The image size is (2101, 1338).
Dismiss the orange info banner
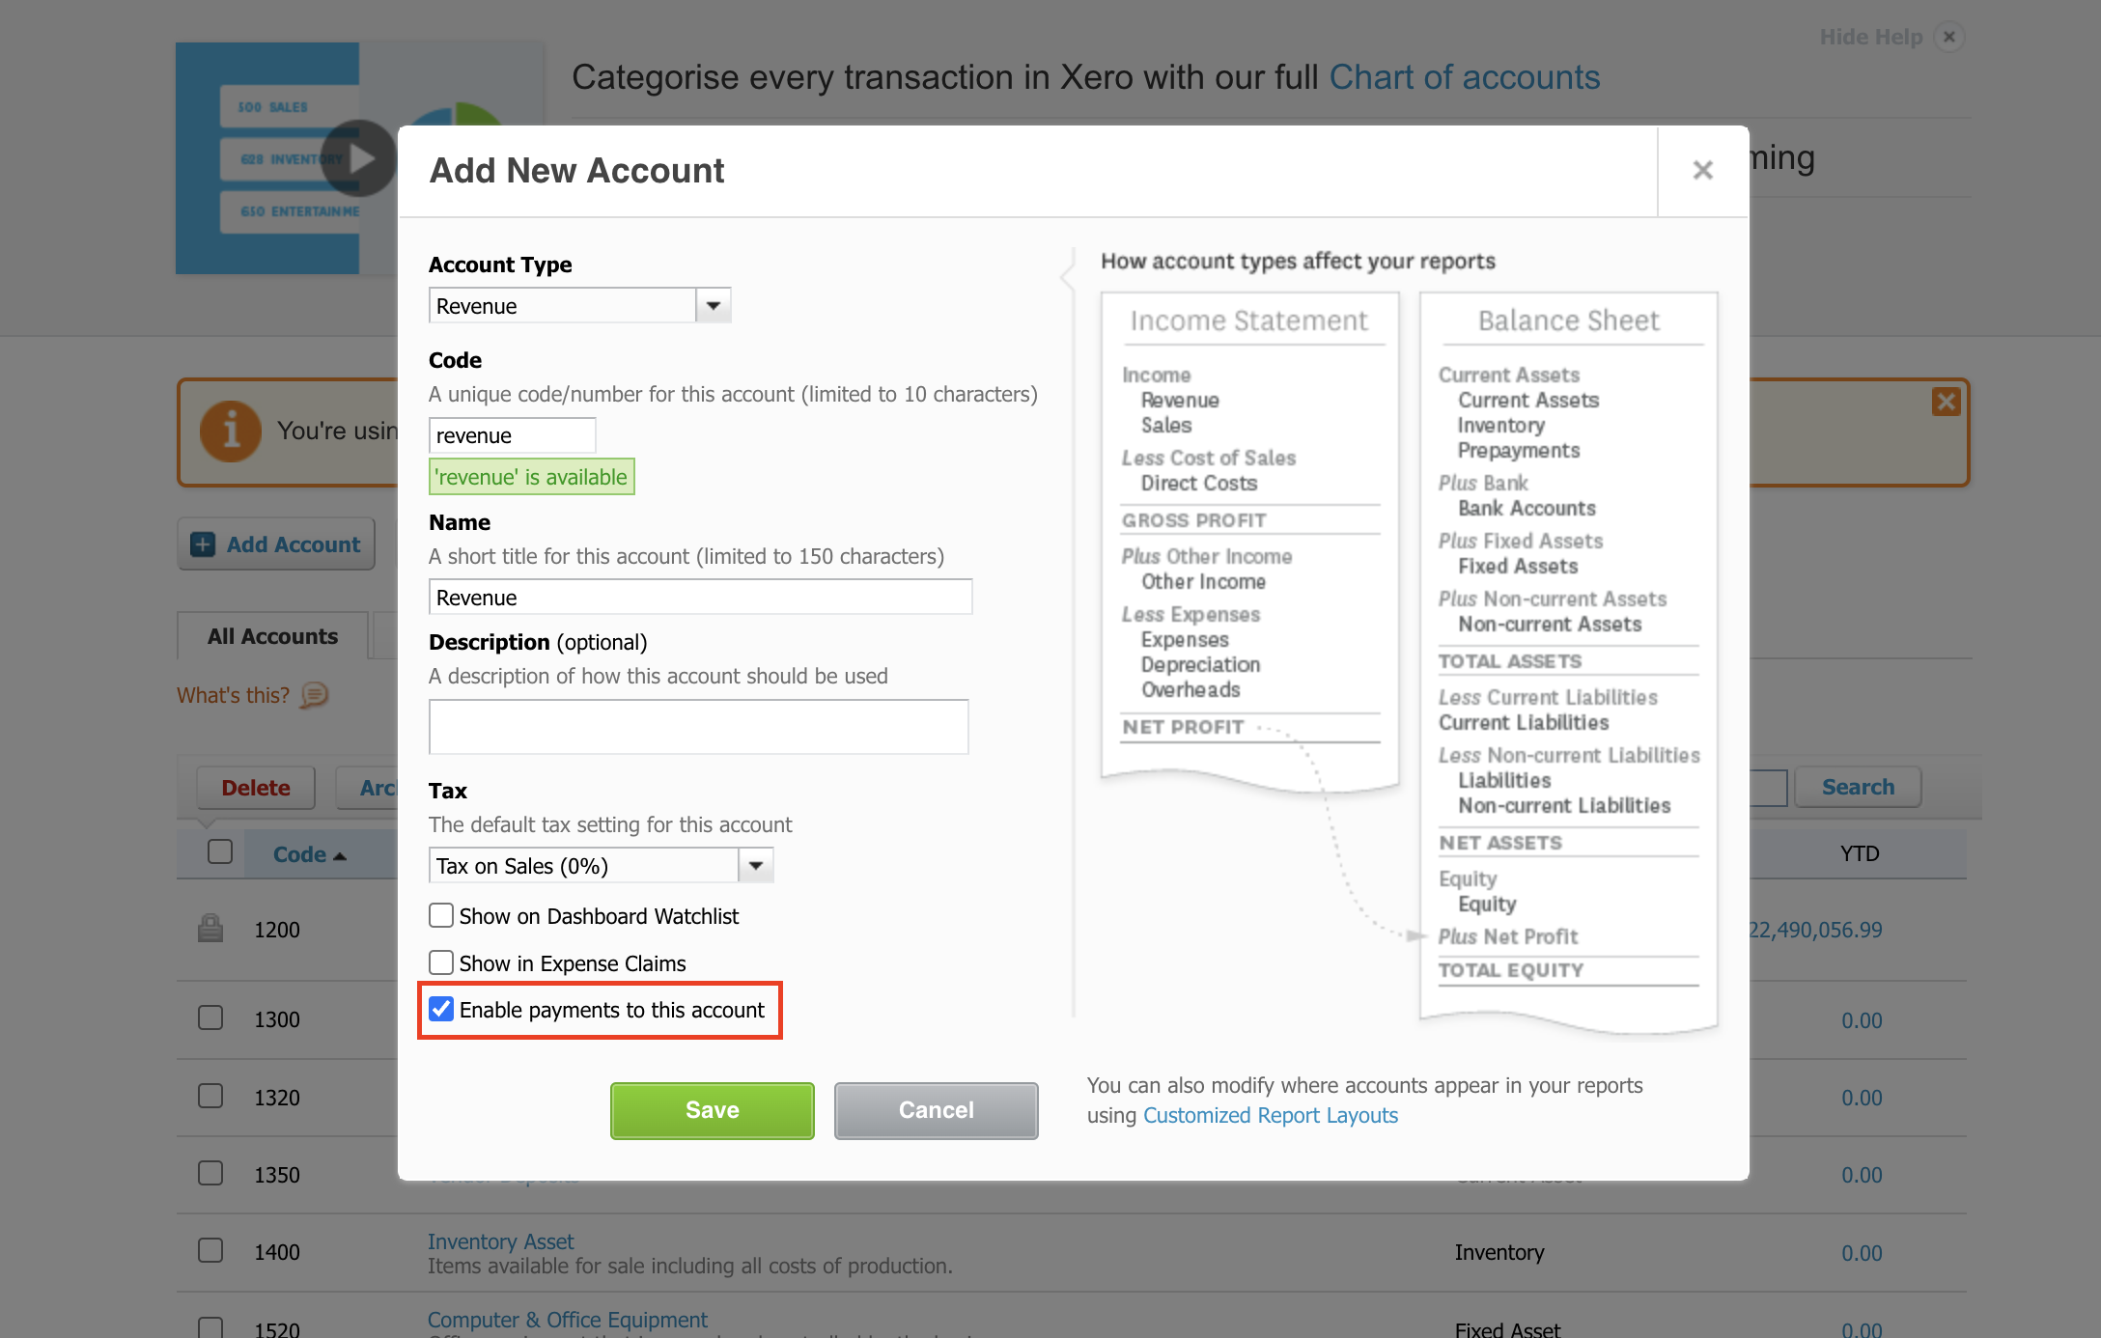tap(1946, 402)
